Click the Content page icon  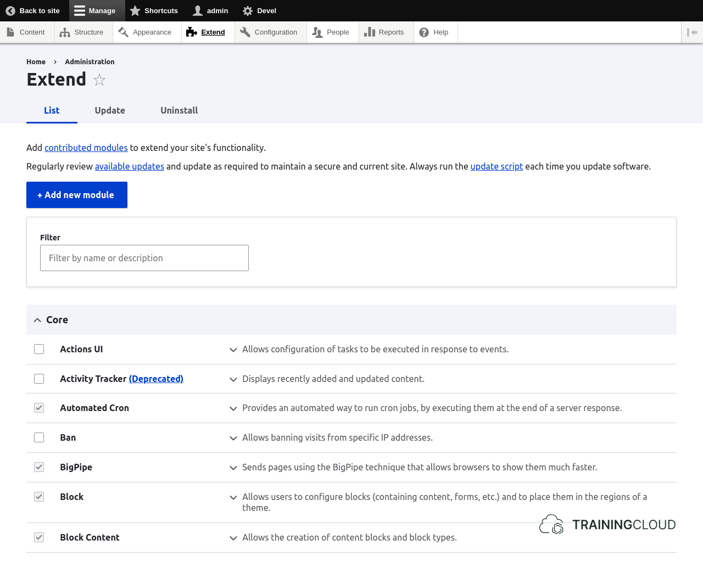(x=10, y=32)
